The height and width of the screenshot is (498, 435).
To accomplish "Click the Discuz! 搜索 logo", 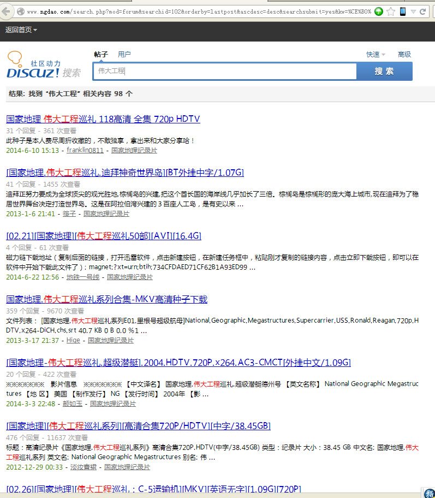I will click(x=44, y=65).
